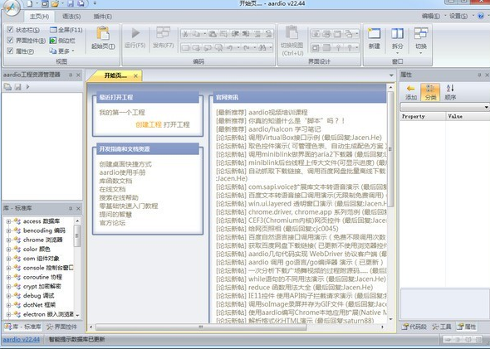The image size is (490, 349).
Task: Click the 打开工程 link
Action: click(x=177, y=124)
